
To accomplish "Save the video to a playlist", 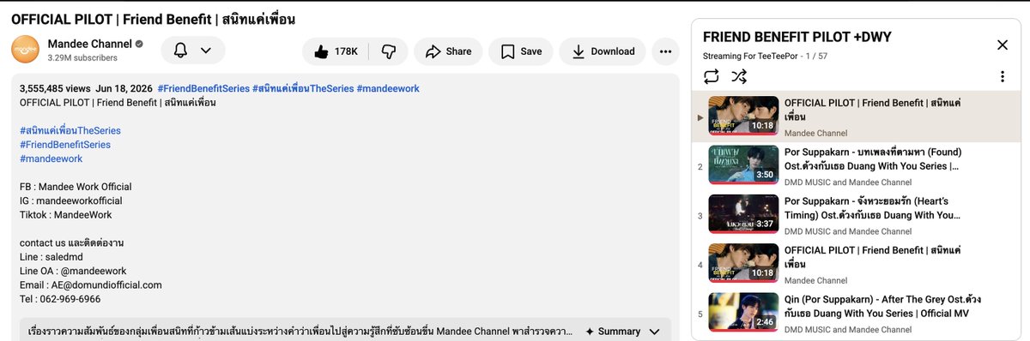I will point(521,51).
